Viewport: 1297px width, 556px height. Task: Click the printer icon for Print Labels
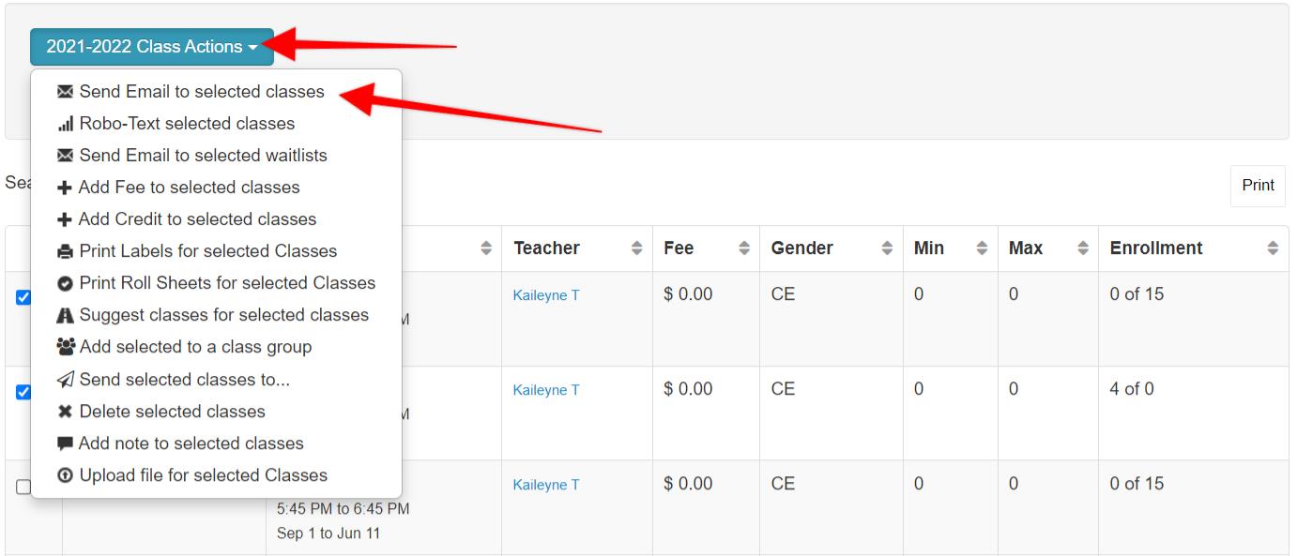pos(65,251)
